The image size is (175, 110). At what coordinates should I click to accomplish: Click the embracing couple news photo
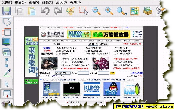49,63
